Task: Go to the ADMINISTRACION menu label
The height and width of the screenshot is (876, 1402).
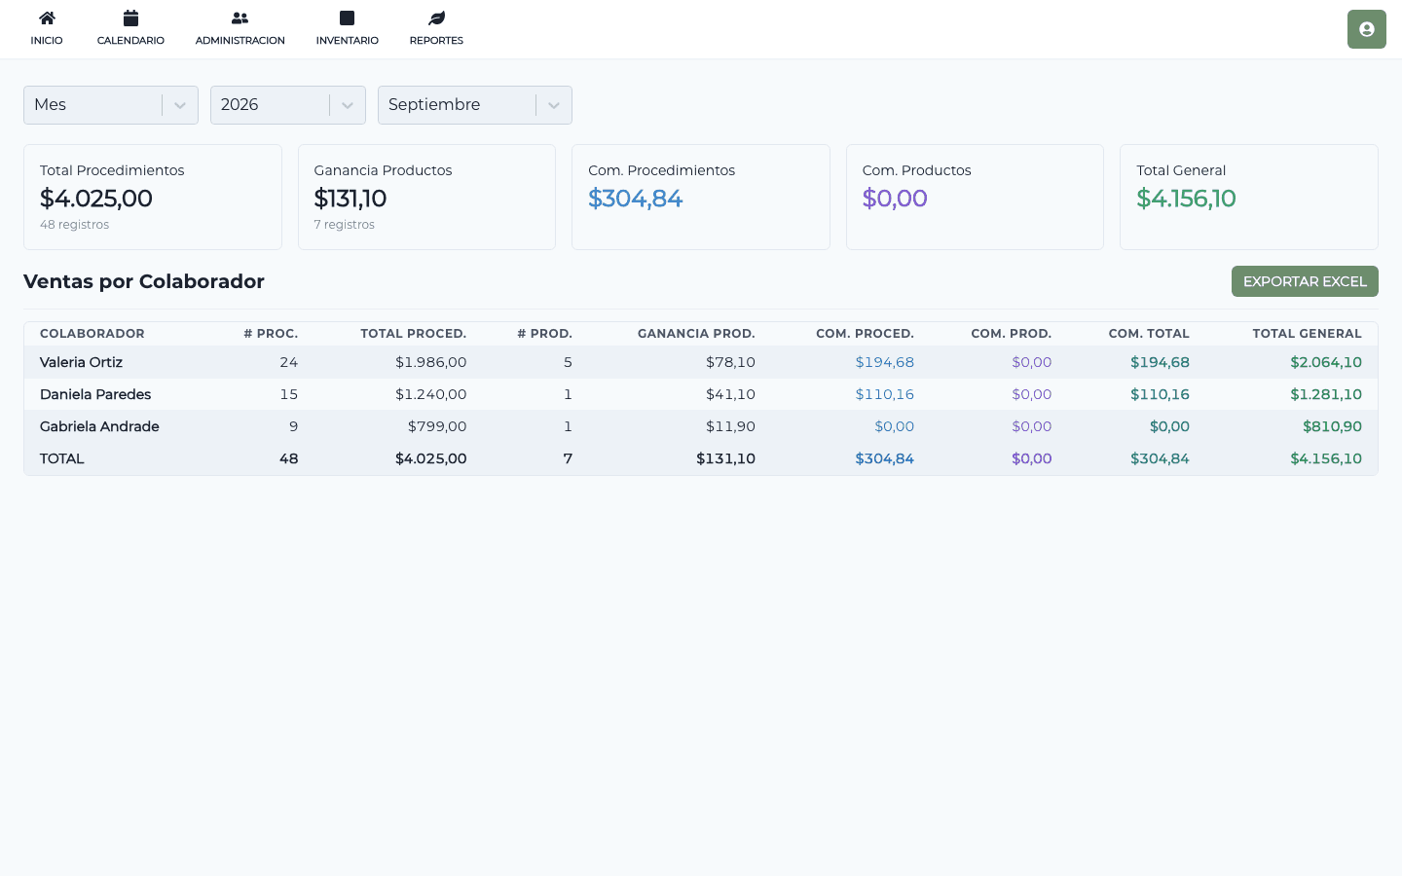Action: click(x=240, y=41)
